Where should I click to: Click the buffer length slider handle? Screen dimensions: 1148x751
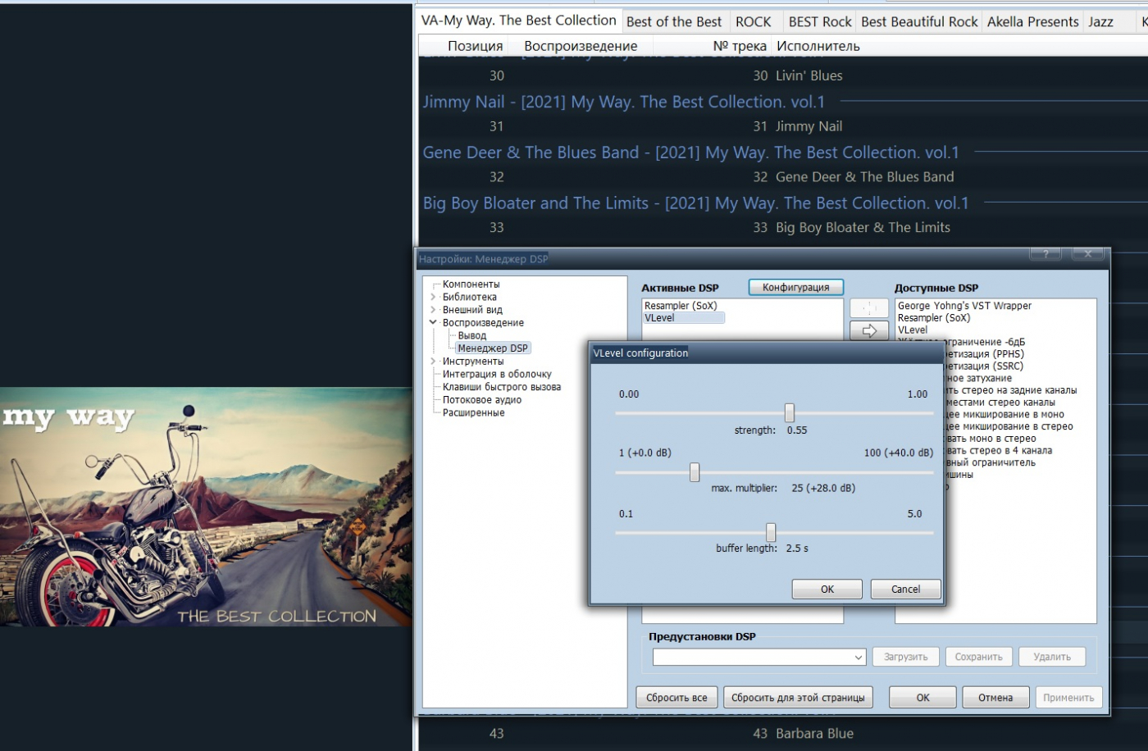pyautogui.click(x=770, y=532)
